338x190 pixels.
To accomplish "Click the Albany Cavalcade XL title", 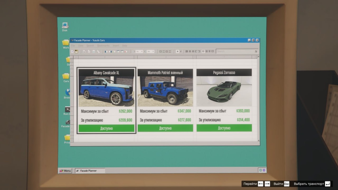I will click(x=106, y=73).
